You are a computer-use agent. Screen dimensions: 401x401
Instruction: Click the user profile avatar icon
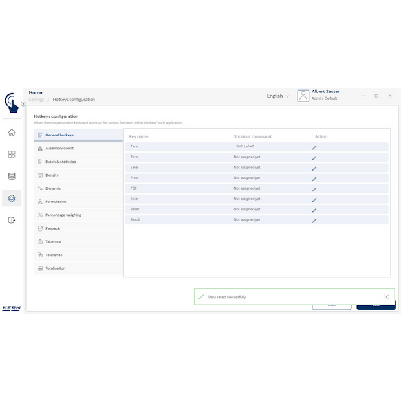tap(303, 96)
